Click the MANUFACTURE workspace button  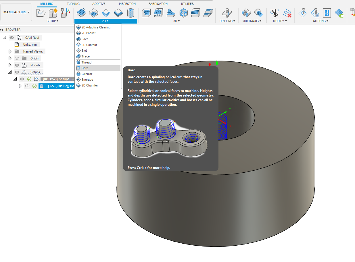15,12
